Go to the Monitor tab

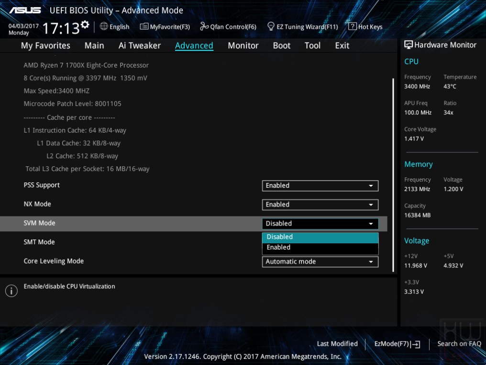pos(243,46)
